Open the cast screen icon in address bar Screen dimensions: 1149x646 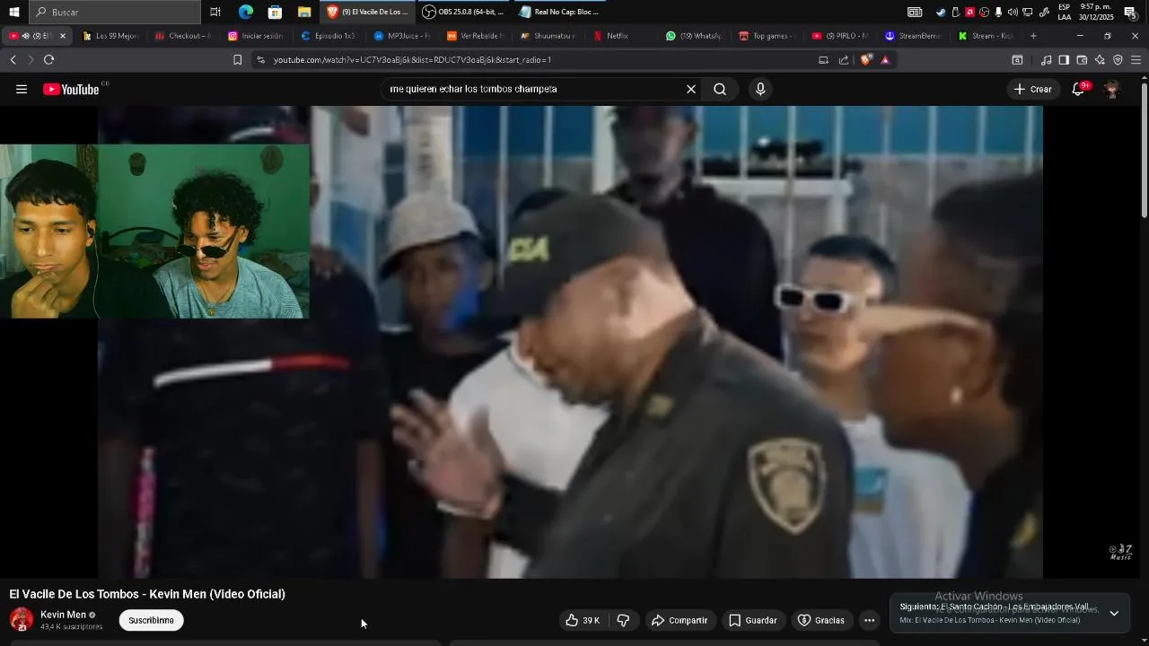823,60
